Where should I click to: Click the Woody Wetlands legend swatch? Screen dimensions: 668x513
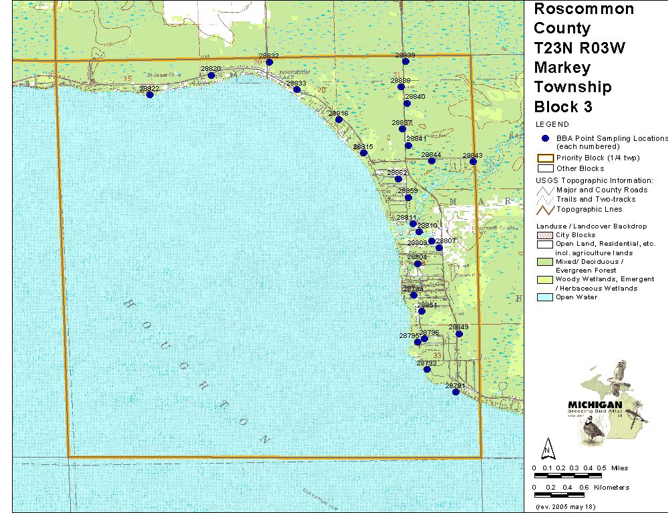[x=546, y=279]
